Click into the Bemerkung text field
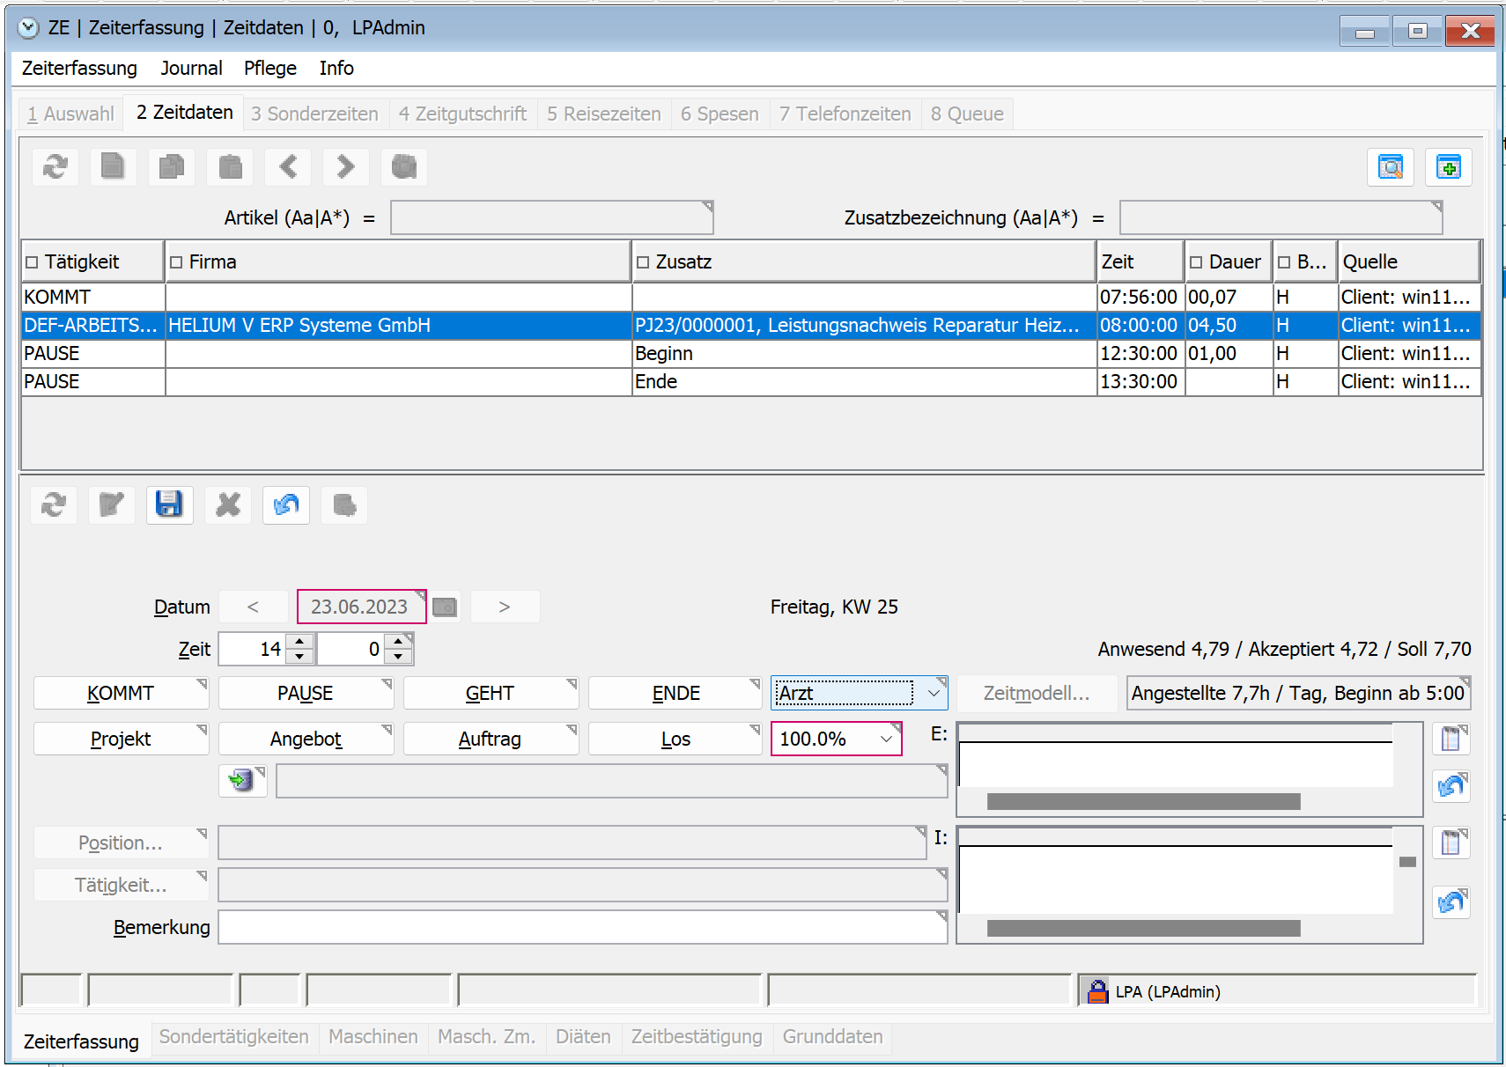Screen dimensions: 1506x1067 [x=581, y=927]
